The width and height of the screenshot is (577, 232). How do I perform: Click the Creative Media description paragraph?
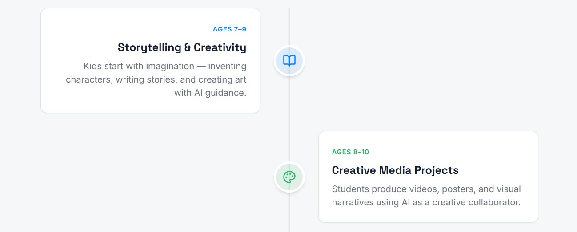tap(426, 196)
